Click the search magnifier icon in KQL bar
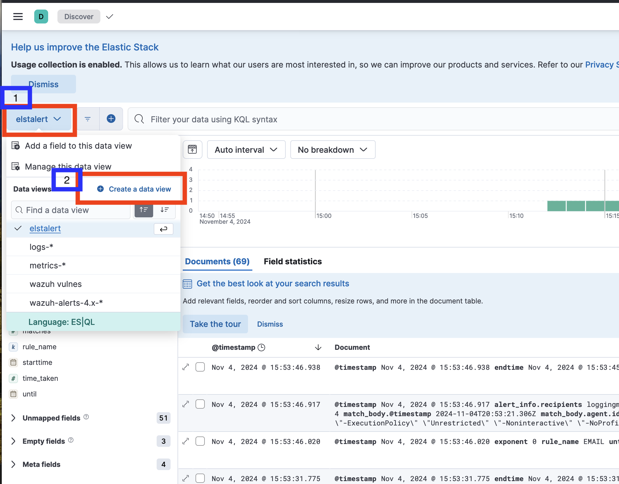619x484 pixels. click(139, 119)
